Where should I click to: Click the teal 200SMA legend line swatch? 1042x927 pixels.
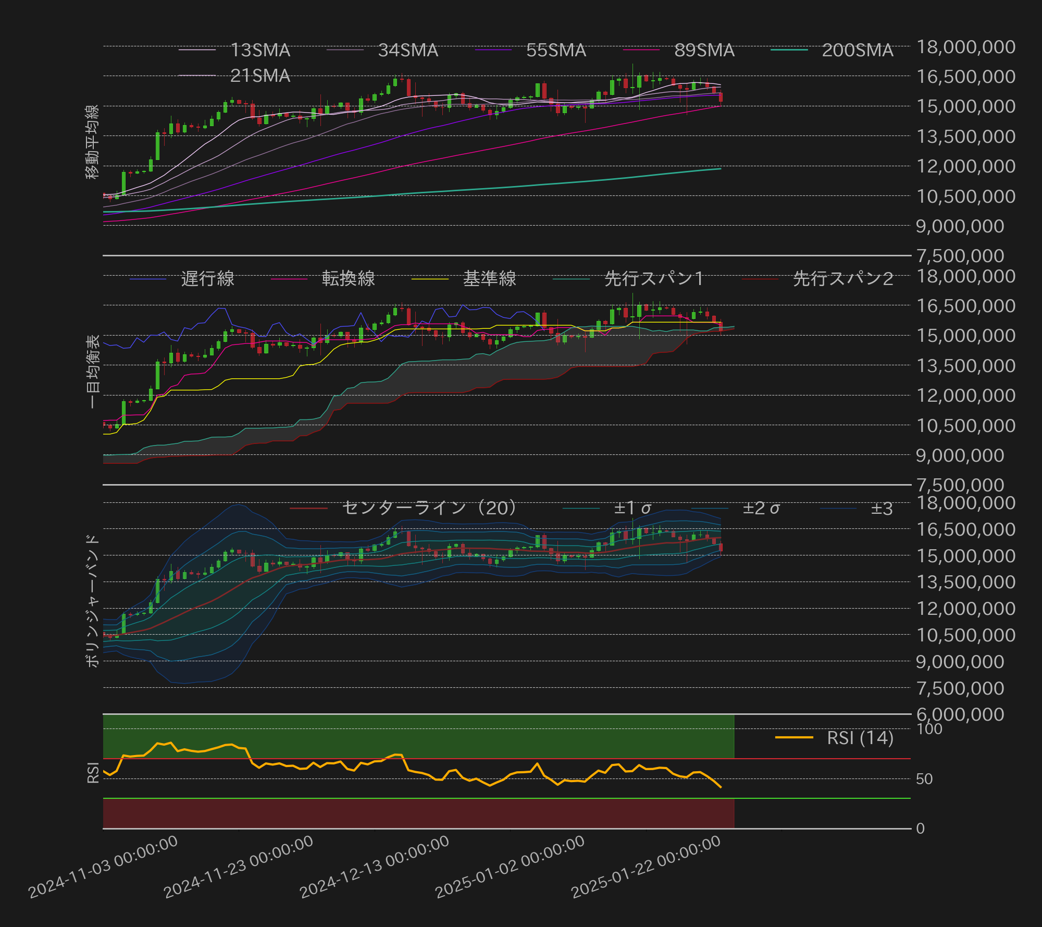coord(789,50)
